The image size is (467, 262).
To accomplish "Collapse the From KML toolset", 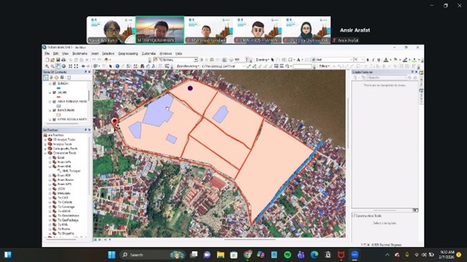I will (50, 167).
